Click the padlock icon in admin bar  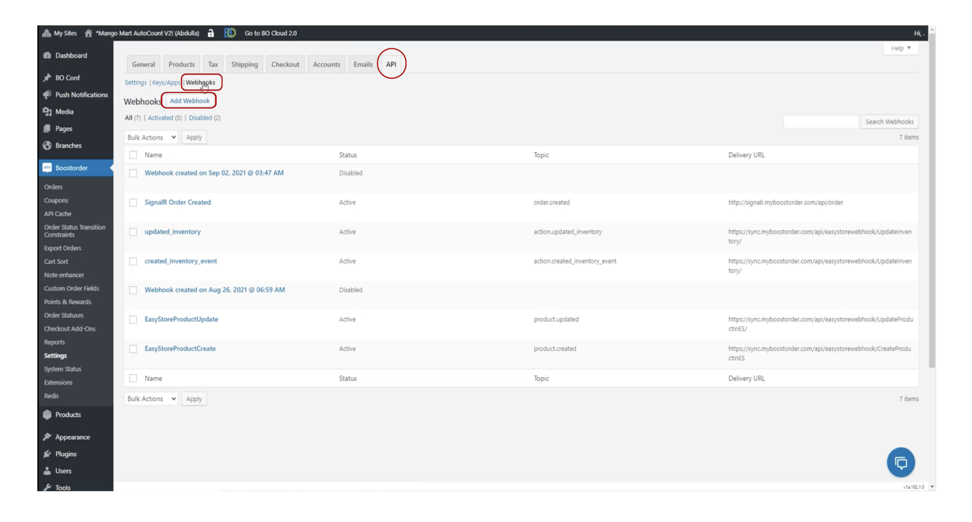(x=211, y=33)
